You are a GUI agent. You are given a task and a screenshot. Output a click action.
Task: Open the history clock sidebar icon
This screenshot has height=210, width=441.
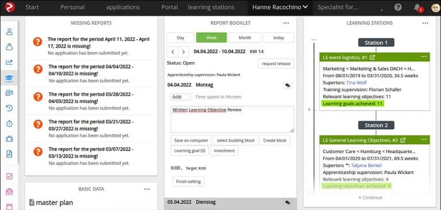tap(9, 108)
